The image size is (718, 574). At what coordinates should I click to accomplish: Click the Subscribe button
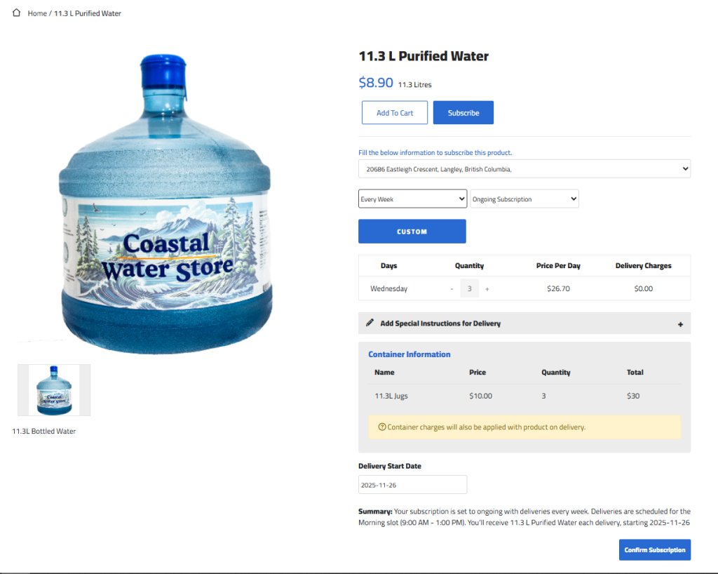point(463,113)
